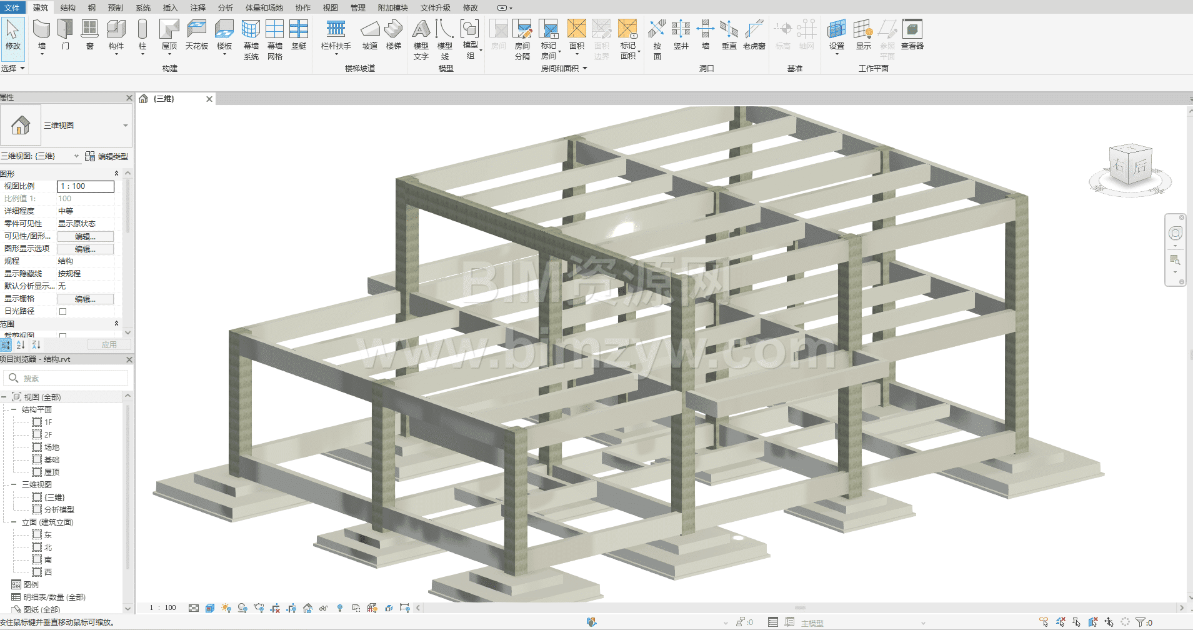Viewport: 1193px width, 630px height.
Task: Open the 2F structural plan view
Action: click(x=48, y=435)
